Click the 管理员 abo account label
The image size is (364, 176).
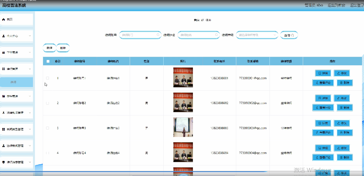pyautogui.click(x=314, y=5)
